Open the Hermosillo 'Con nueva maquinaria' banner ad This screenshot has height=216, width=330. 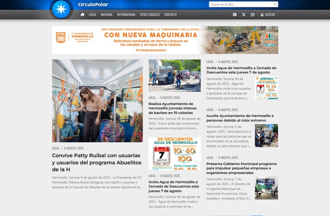click(165, 40)
